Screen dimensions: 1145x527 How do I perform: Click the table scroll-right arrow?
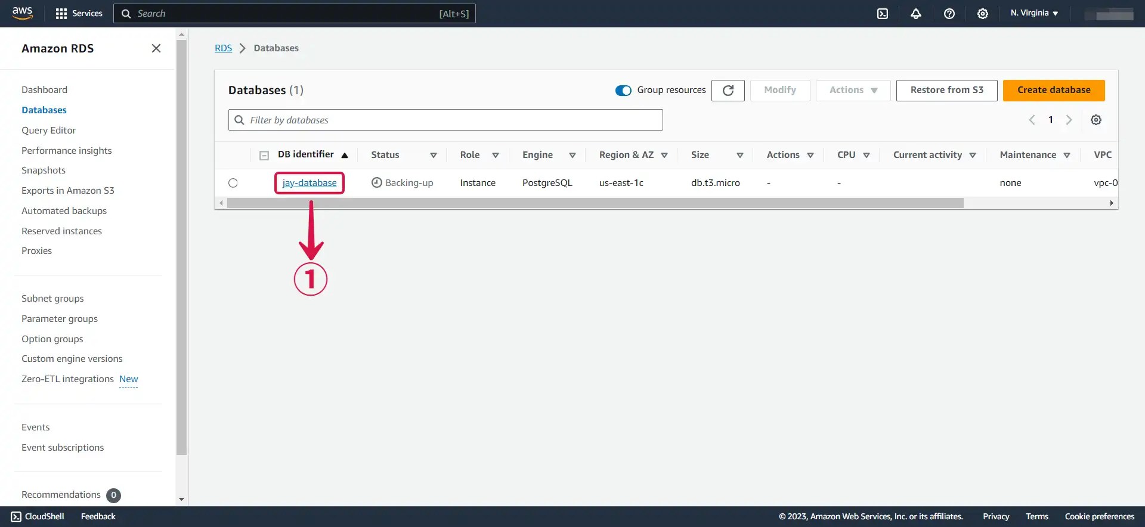click(1112, 203)
